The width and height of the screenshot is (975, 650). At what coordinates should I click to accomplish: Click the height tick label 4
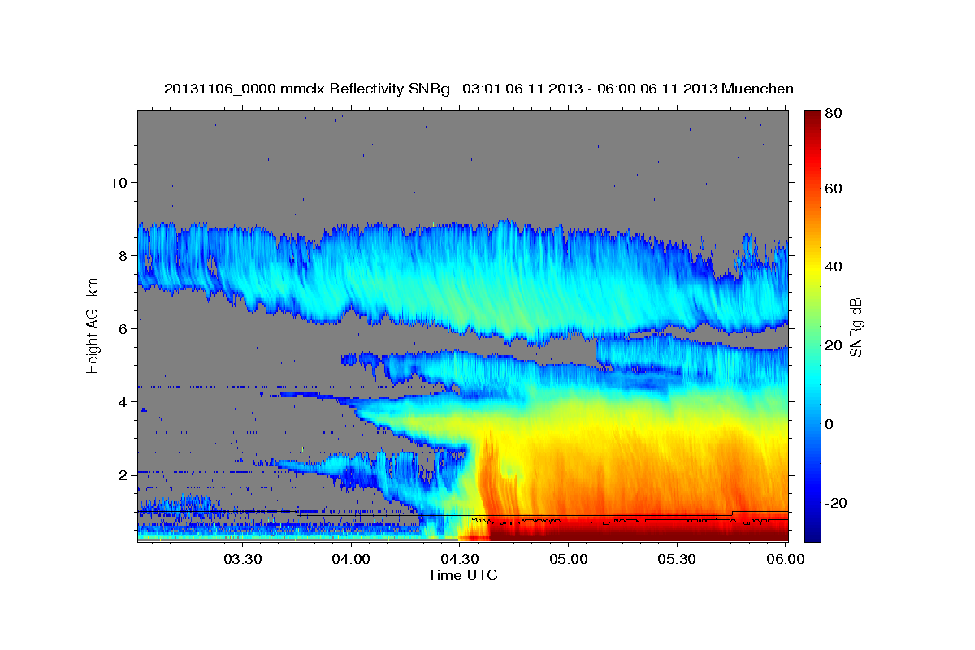tap(124, 401)
